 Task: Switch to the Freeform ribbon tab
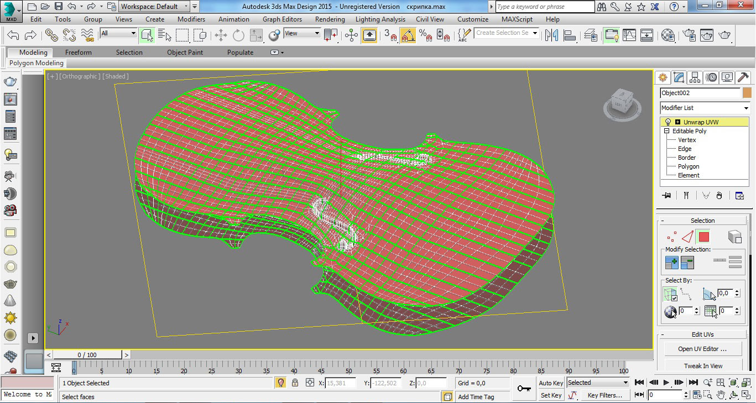click(79, 53)
